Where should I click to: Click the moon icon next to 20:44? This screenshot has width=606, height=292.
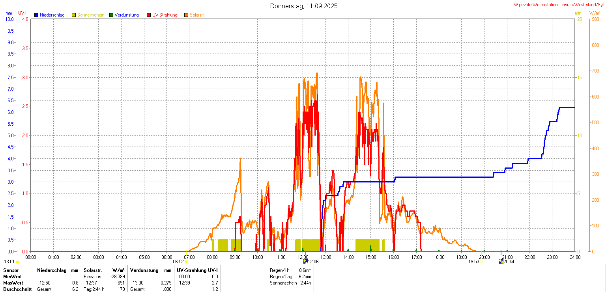[501, 261]
